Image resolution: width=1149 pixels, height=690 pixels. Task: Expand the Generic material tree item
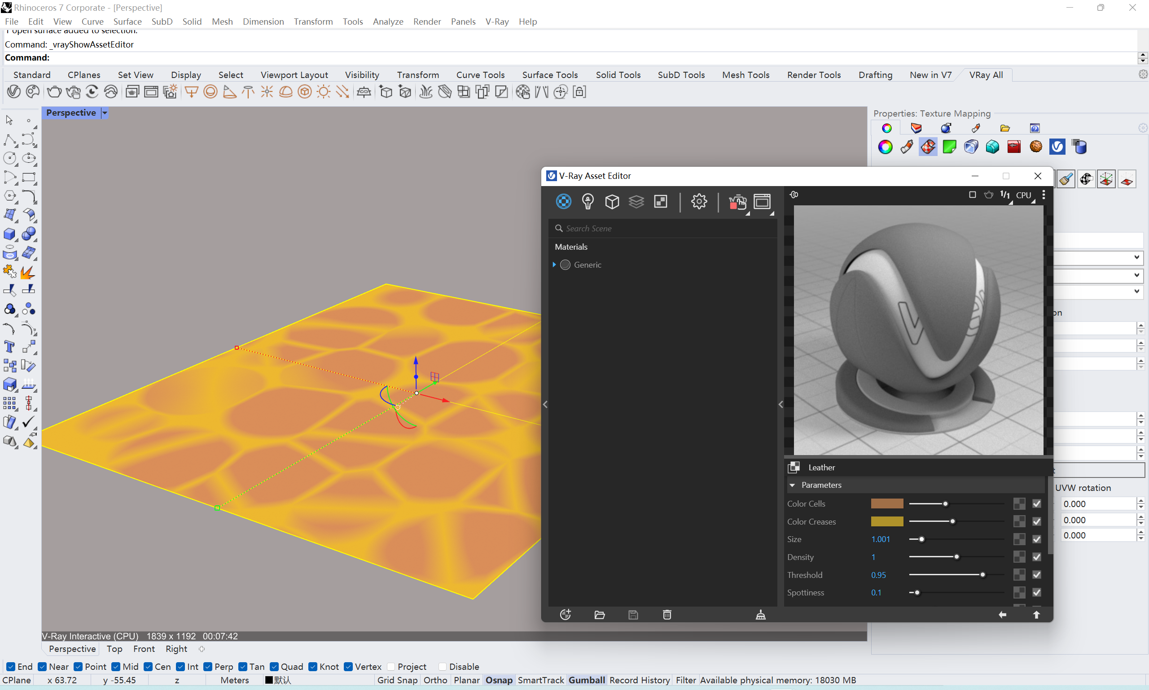click(x=554, y=265)
